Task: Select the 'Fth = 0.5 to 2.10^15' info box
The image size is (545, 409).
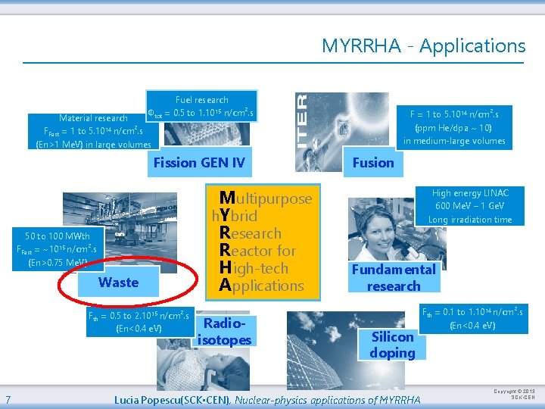Action: (140, 322)
